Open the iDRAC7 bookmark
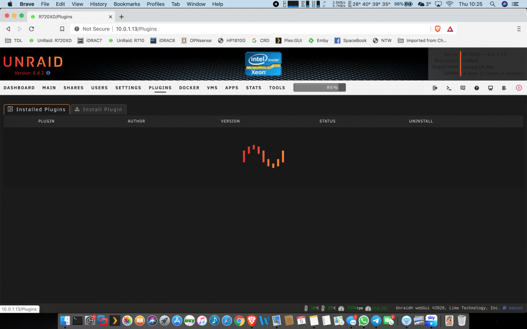527x329 pixels. pos(90,41)
